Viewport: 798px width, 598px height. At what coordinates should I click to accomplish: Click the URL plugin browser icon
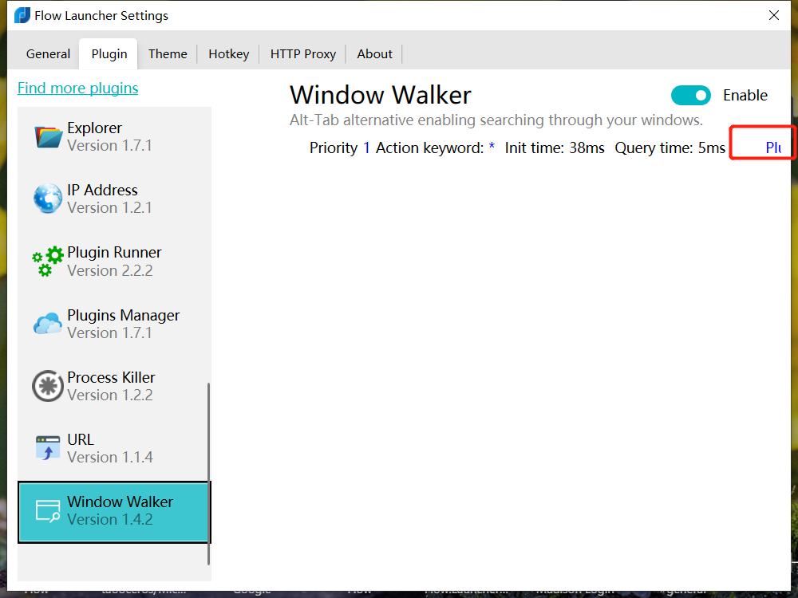[x=48, y=448]
